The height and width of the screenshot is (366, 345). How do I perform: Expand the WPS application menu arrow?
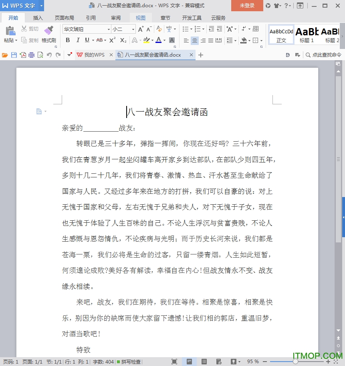tap(41, 5)
